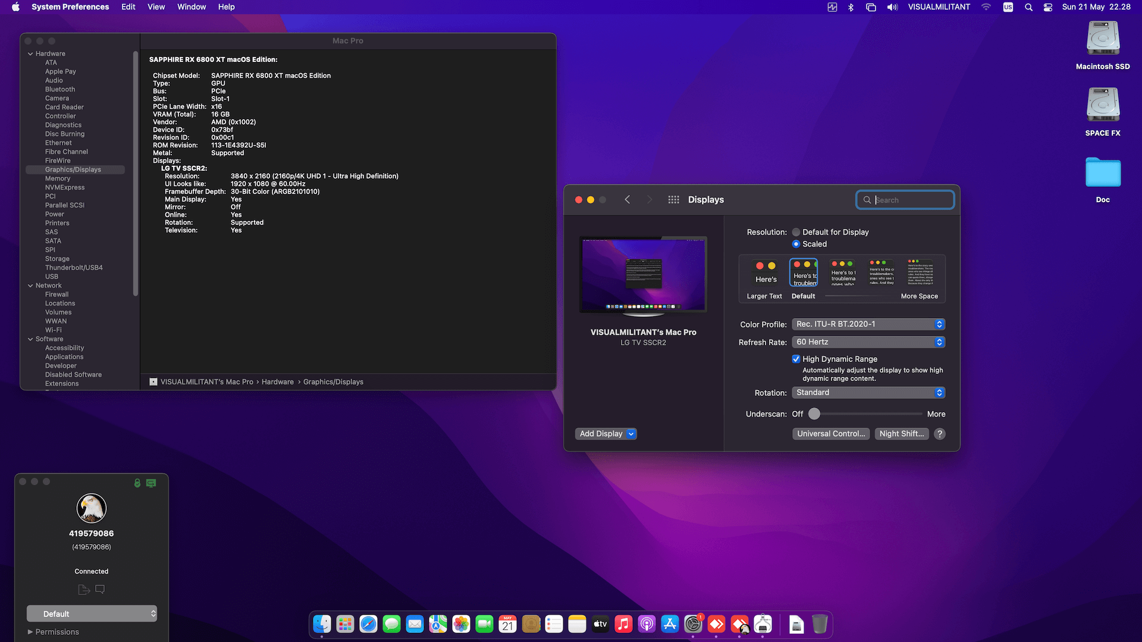Viewport: 1142px width, 642px height.
Task: Open FaceTime from the dock
Action: click(484, 624)
